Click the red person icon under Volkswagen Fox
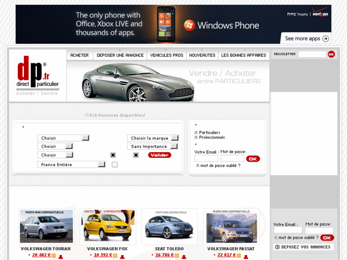The height and width of the screenshot is (260, 347). point(122,257)
